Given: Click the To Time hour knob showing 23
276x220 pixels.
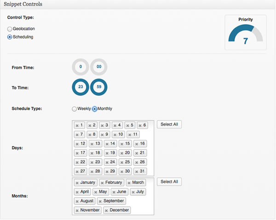Looking at the screenshot, I should point(80,87).
